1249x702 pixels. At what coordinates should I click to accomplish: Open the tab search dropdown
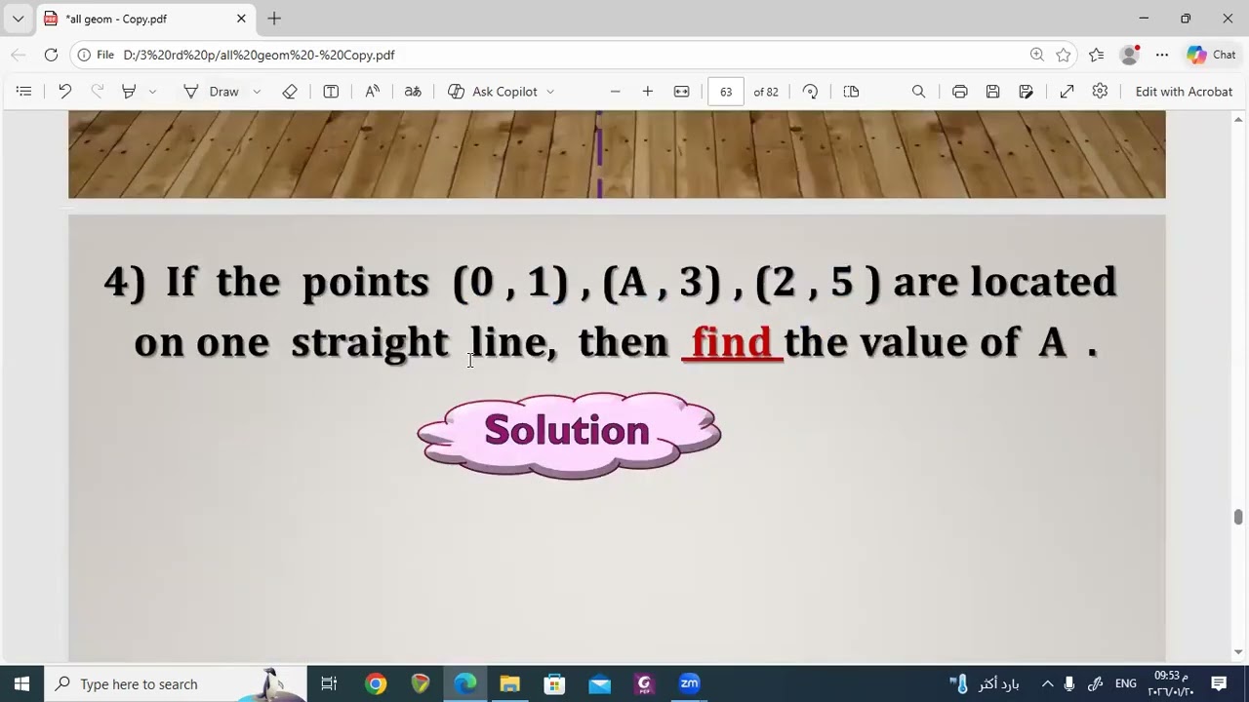point(18,19)
